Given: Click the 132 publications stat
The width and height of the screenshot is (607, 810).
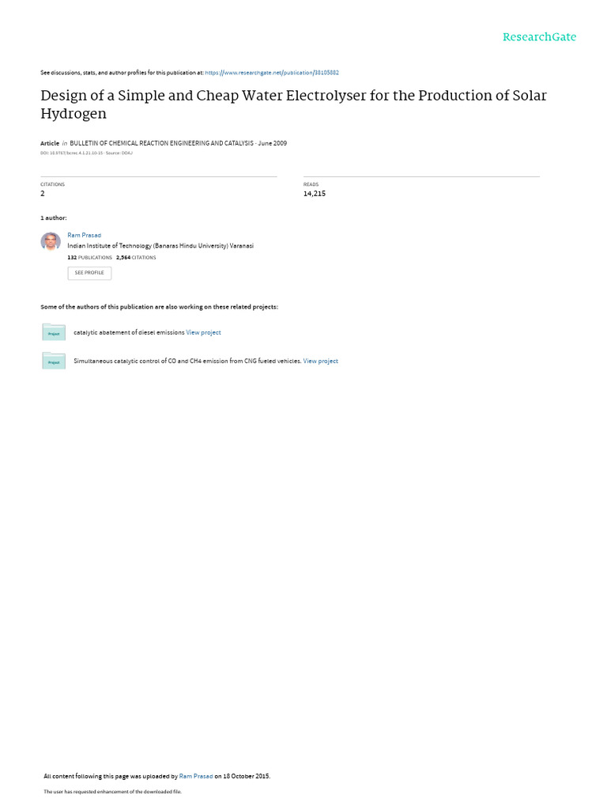Looking at the screenshot, I should click(x=89, y=257).
